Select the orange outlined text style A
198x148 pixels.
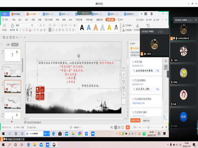pos(95,28)
